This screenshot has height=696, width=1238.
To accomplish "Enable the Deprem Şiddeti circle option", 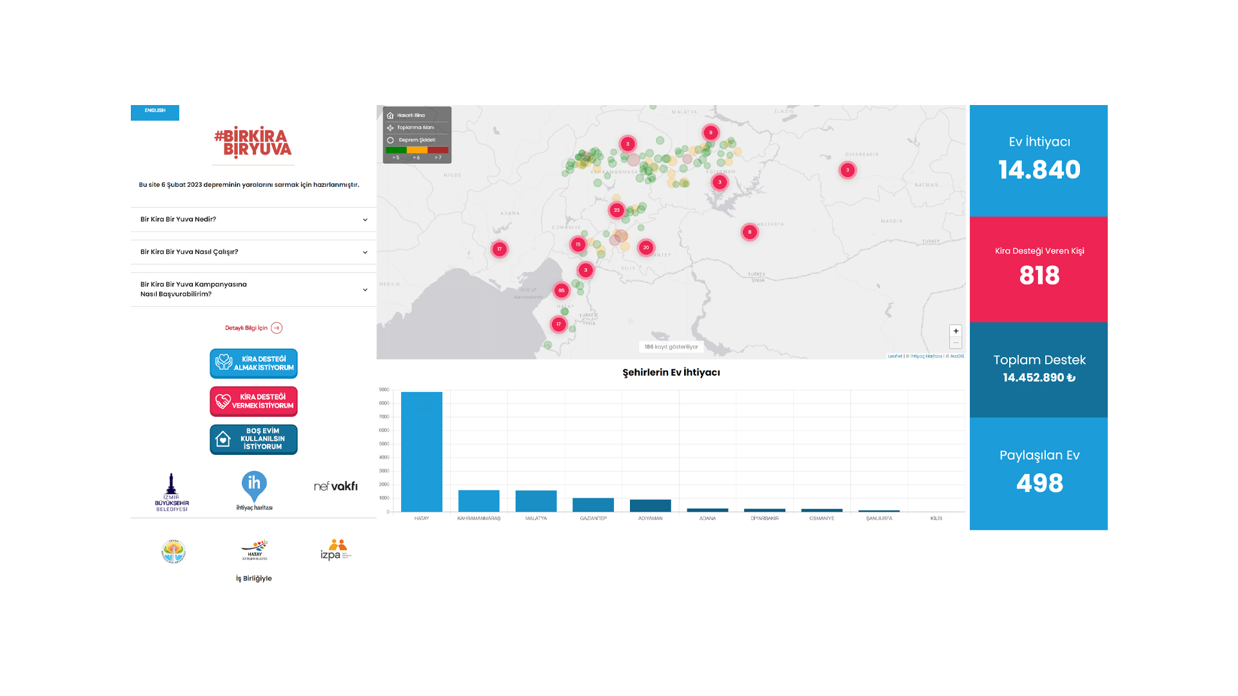I will pyautogui.click(x=391, y=140).
